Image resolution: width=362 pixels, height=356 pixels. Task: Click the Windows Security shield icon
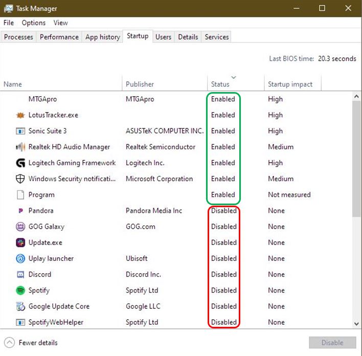(x=20, y=179)
